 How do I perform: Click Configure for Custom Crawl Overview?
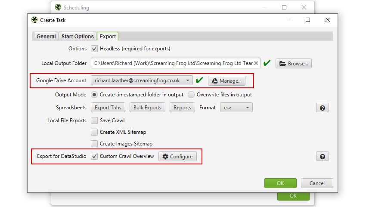pyautogui.click(x=178, y=157)
